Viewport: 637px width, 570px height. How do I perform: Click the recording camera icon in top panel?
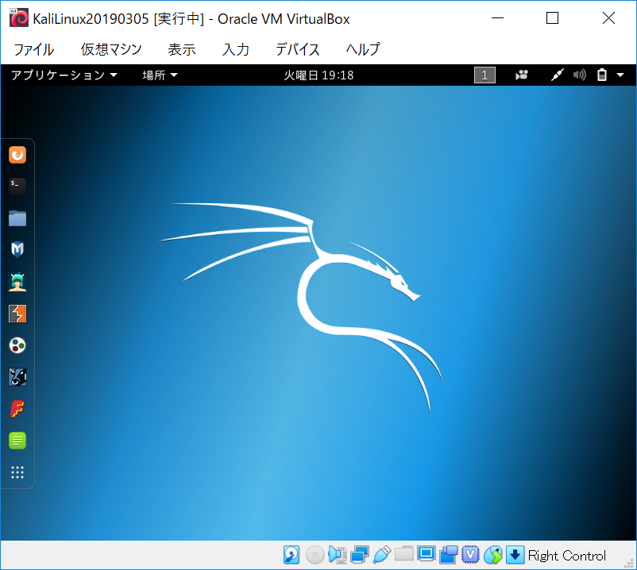[x=522, y=75]
